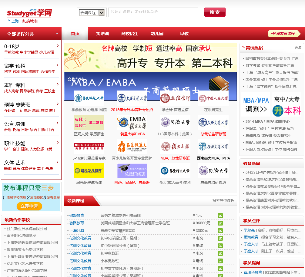Click 试 icon for 初中化学提分班
This screenshot has height=277, width=305.
[220, 238]
